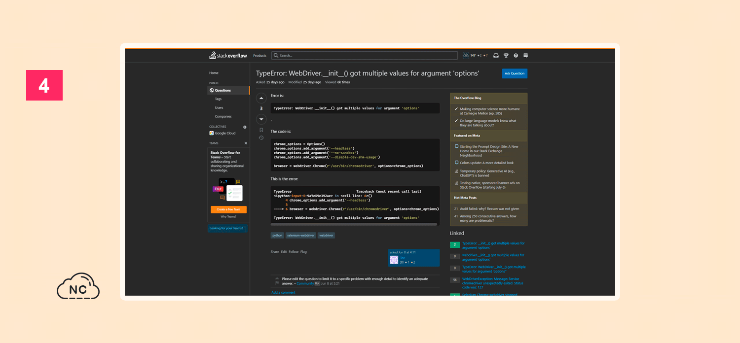
Task: Grab the traceback code block horizontal scrollbar
Action: (x=354, y=224)
